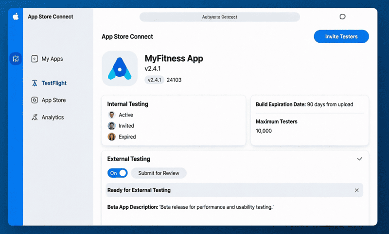Click the App Store Connect page heading
Viewport: 389px width, 234px height.
(x=127, y=36)
